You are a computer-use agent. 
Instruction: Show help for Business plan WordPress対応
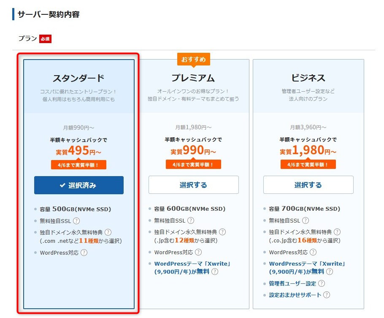(x=313, y=252)
